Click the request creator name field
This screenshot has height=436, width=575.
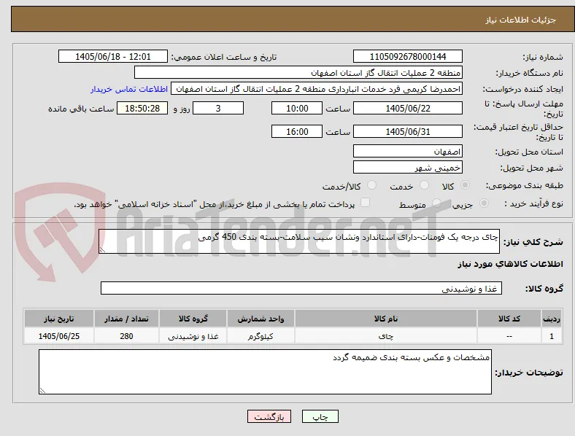click(317, 89)
